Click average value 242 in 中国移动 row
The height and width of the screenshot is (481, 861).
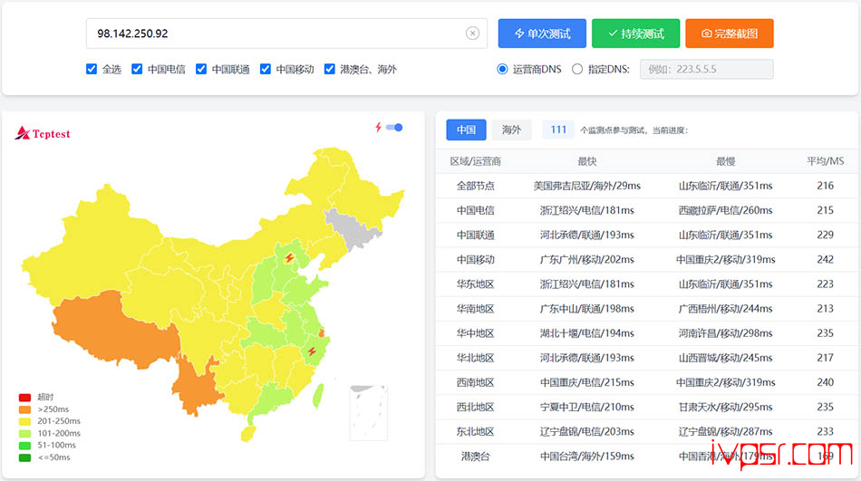[825, 260]
